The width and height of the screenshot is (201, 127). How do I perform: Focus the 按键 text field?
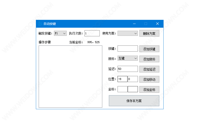pos(127,49)
